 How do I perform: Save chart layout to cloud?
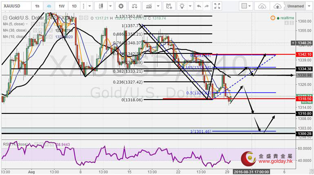click(278, 6)
